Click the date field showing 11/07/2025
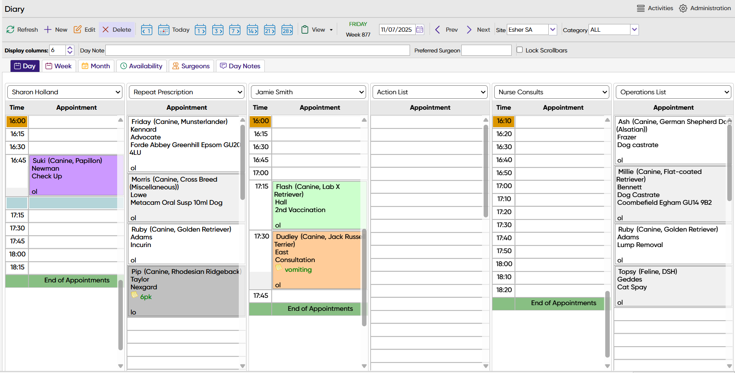 coord(397,30)
